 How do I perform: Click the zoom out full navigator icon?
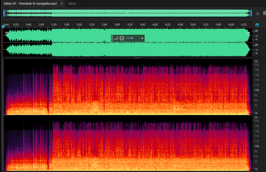pyautogui.click(x=258, y=13)
